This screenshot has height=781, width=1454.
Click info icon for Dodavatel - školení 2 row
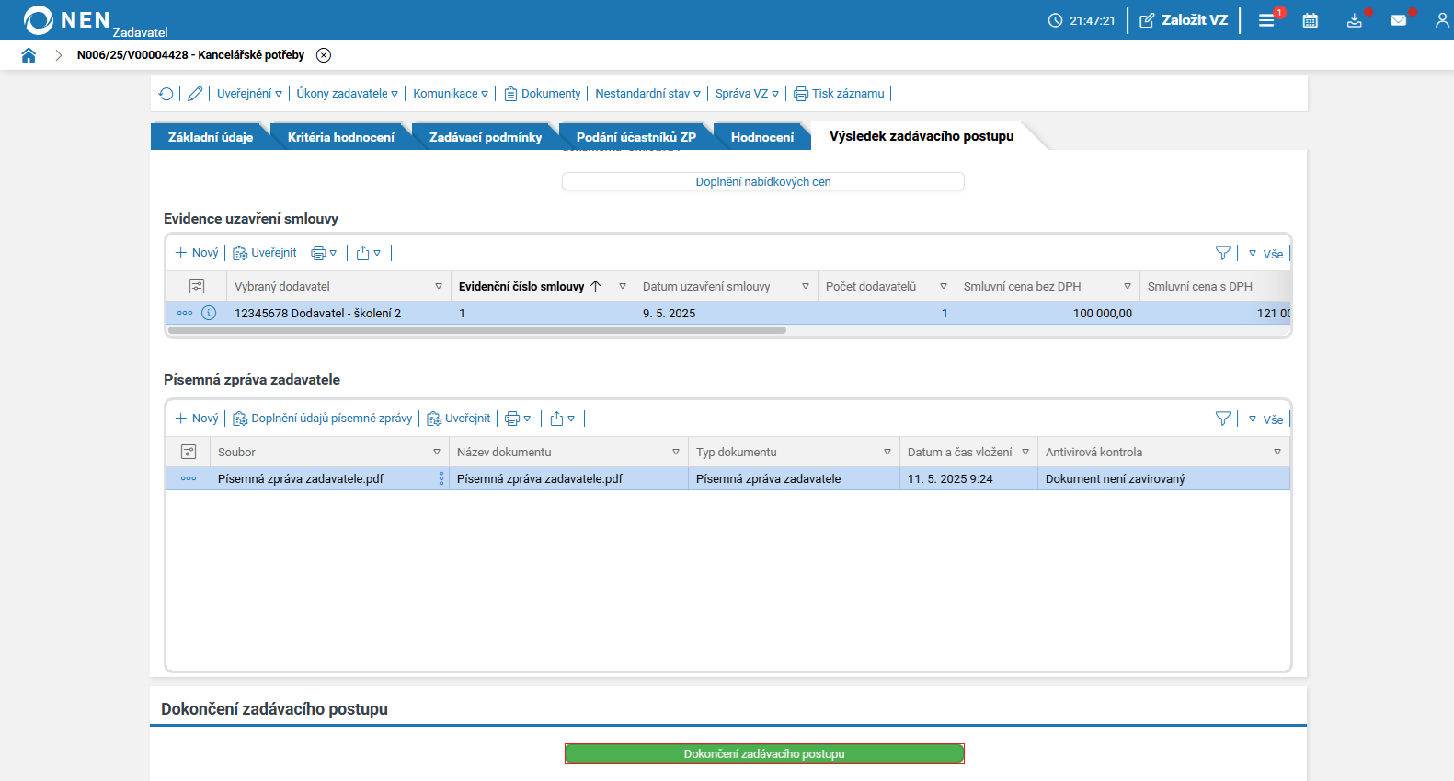point(209,313)
